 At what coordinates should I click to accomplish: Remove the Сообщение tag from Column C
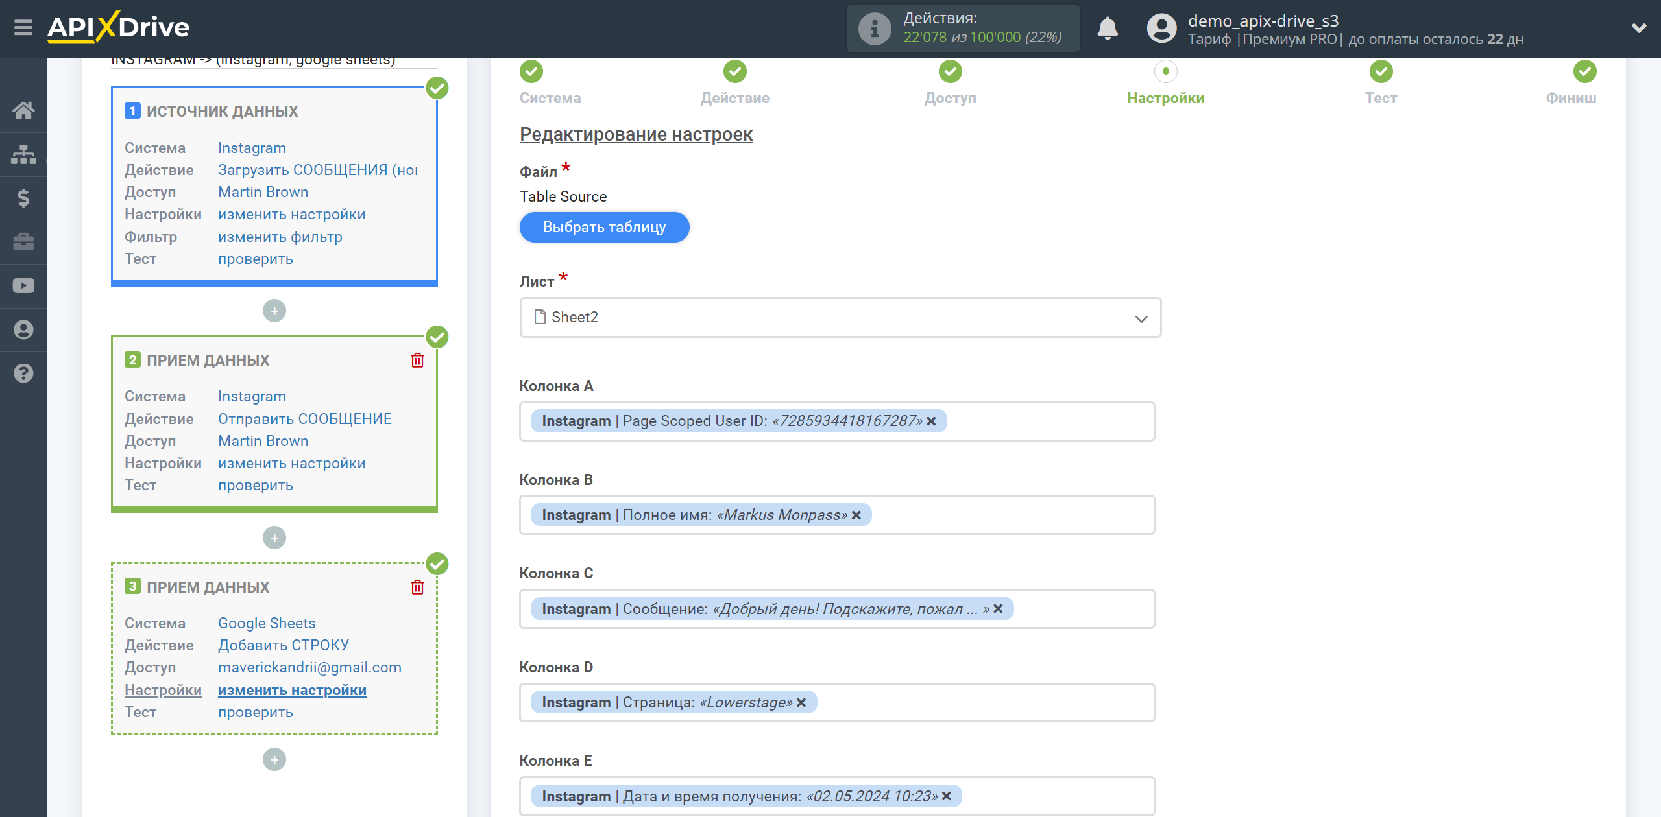tap(998, 609)
